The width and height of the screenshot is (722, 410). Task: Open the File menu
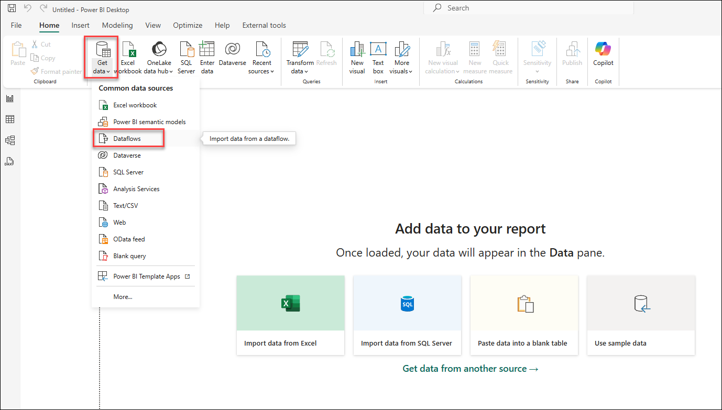coord(16,25)
